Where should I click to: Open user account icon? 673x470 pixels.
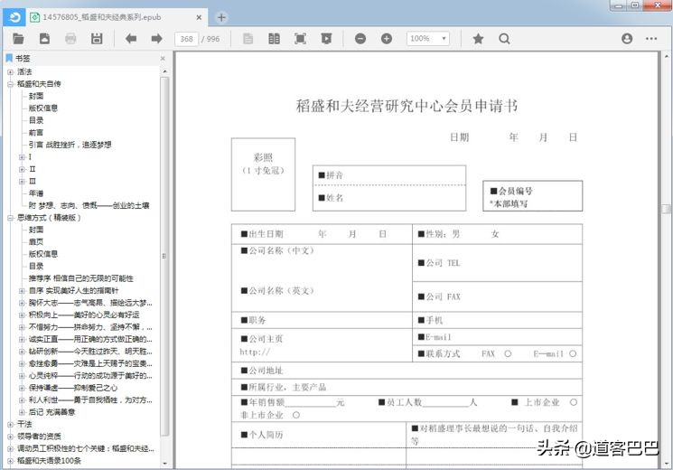[x=627, y=39]
